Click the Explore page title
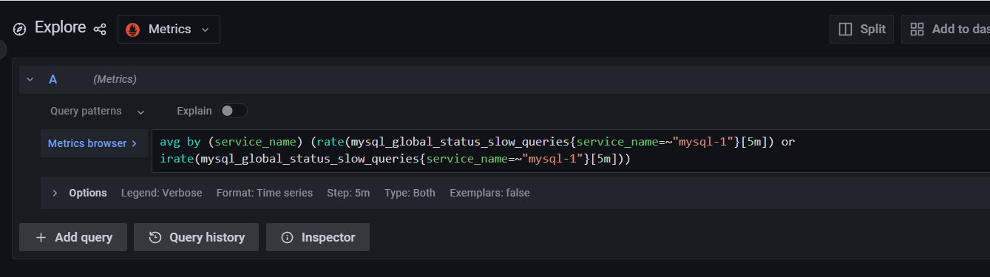This screenshot has width=990, height=277. tap(61, 28)
